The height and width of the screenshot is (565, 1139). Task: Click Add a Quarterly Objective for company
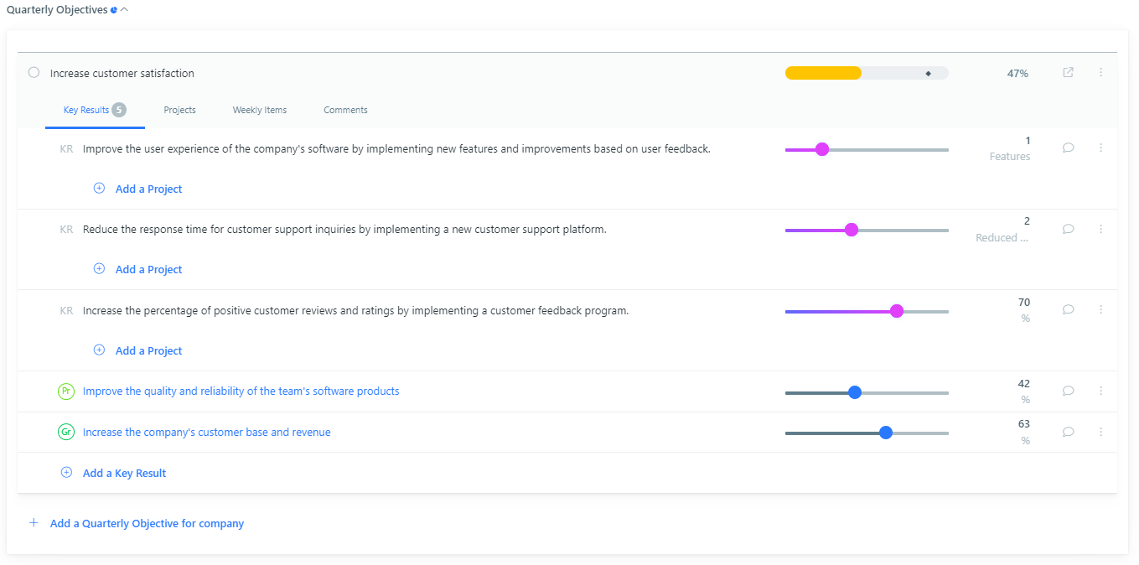point(147,522)
